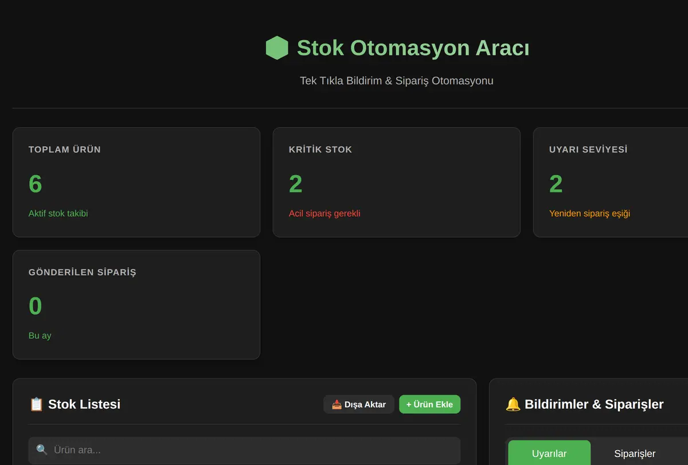The width and height of the screenshot is (688, 465).
Task: Switch to the Uyarılar tab
Action: point(549,454)
